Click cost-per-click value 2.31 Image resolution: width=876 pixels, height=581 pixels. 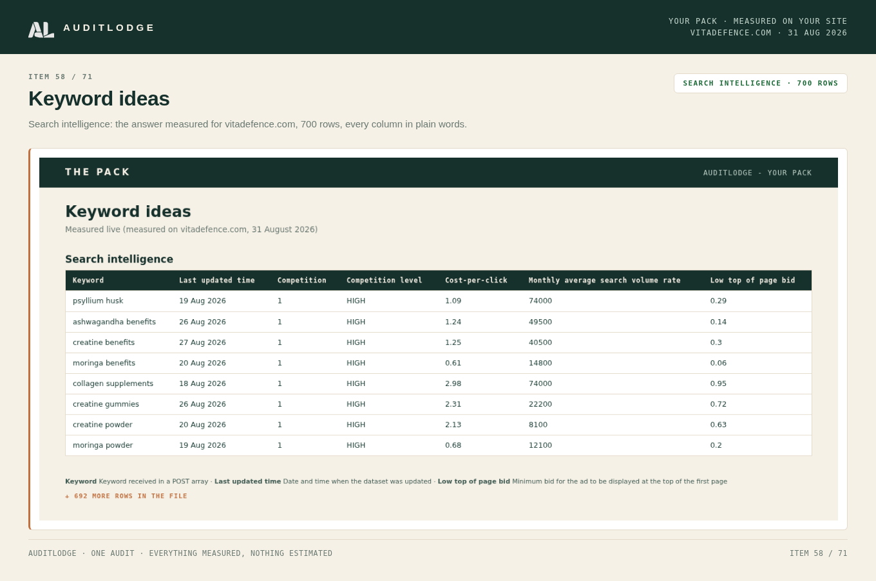click(x=453, y=404)
